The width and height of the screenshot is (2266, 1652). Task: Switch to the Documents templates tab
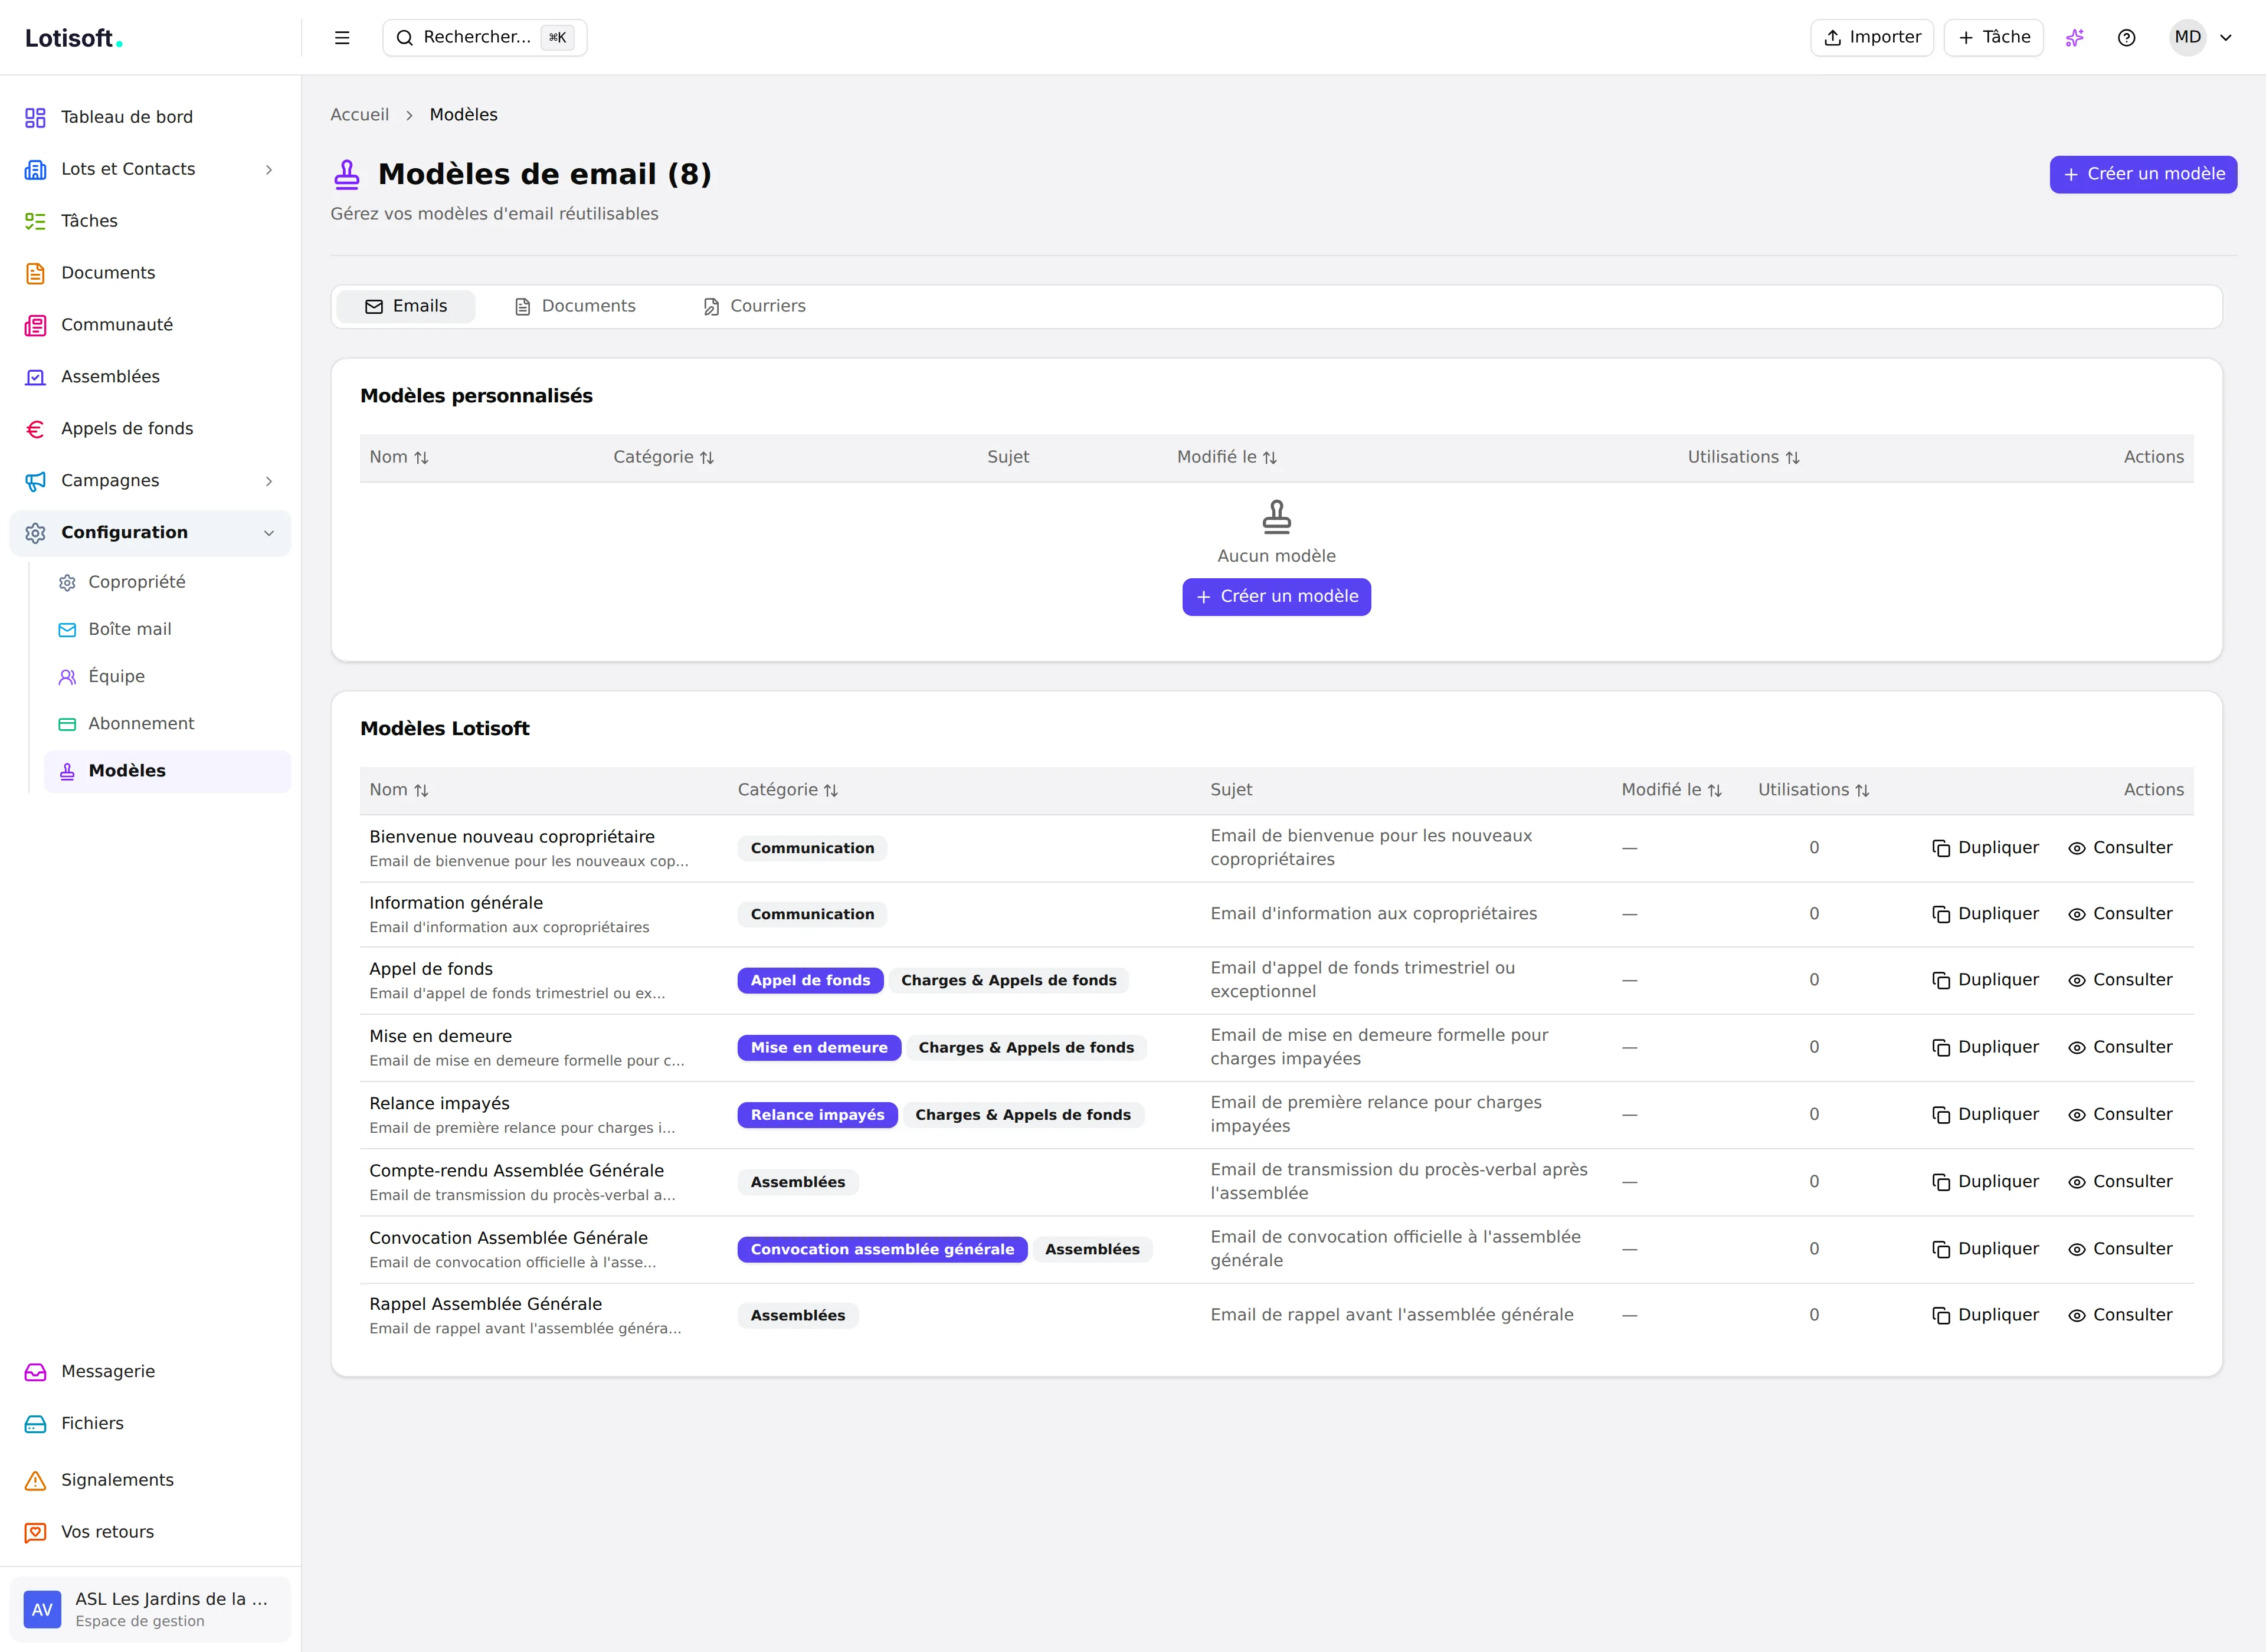[575, 306]
